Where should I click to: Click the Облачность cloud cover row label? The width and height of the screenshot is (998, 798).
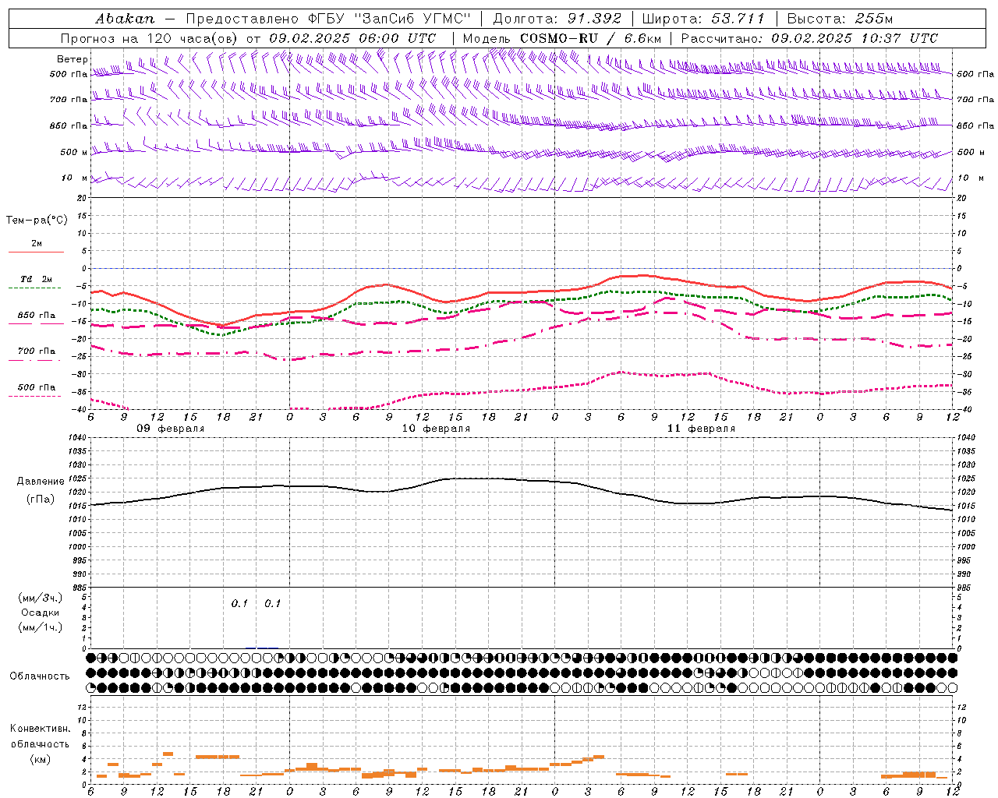click(40, 676)
